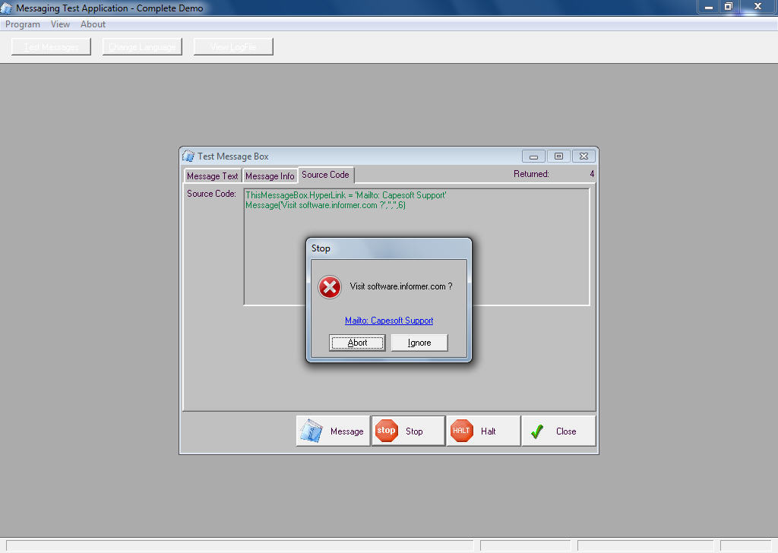The image size is (778, 553).
Task: Click the ThisMessageBox.HyperLink code line
Action: click(x=346, y=195)
